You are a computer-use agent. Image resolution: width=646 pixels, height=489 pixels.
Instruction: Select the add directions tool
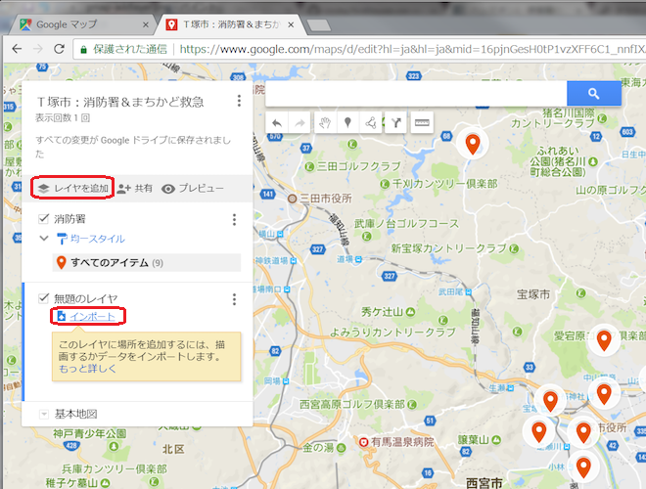click(396, 122)
